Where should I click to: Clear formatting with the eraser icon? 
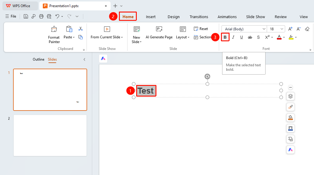[307, 29]
